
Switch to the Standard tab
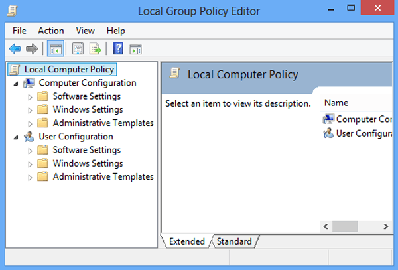coord(234,241)
